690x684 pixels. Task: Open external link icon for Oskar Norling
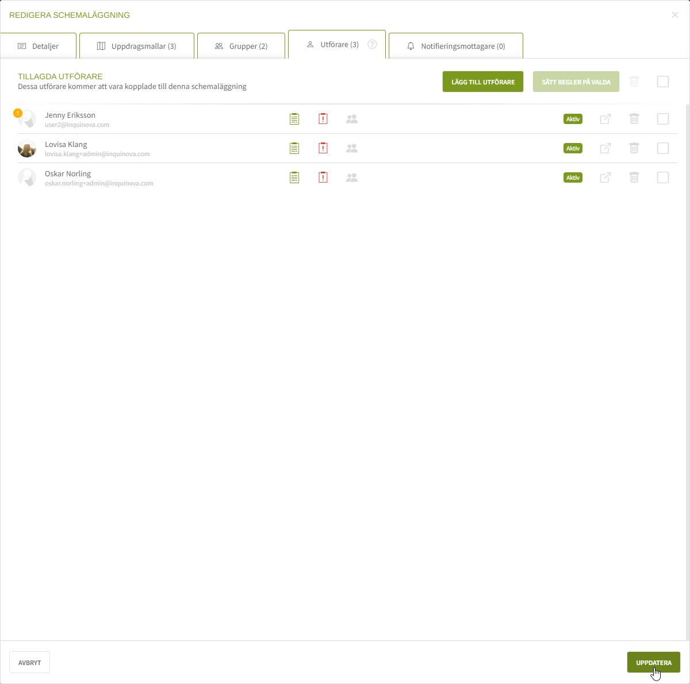click(x=605, y=177)
